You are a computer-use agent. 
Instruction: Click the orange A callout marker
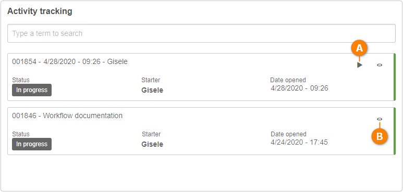[359, 48]
